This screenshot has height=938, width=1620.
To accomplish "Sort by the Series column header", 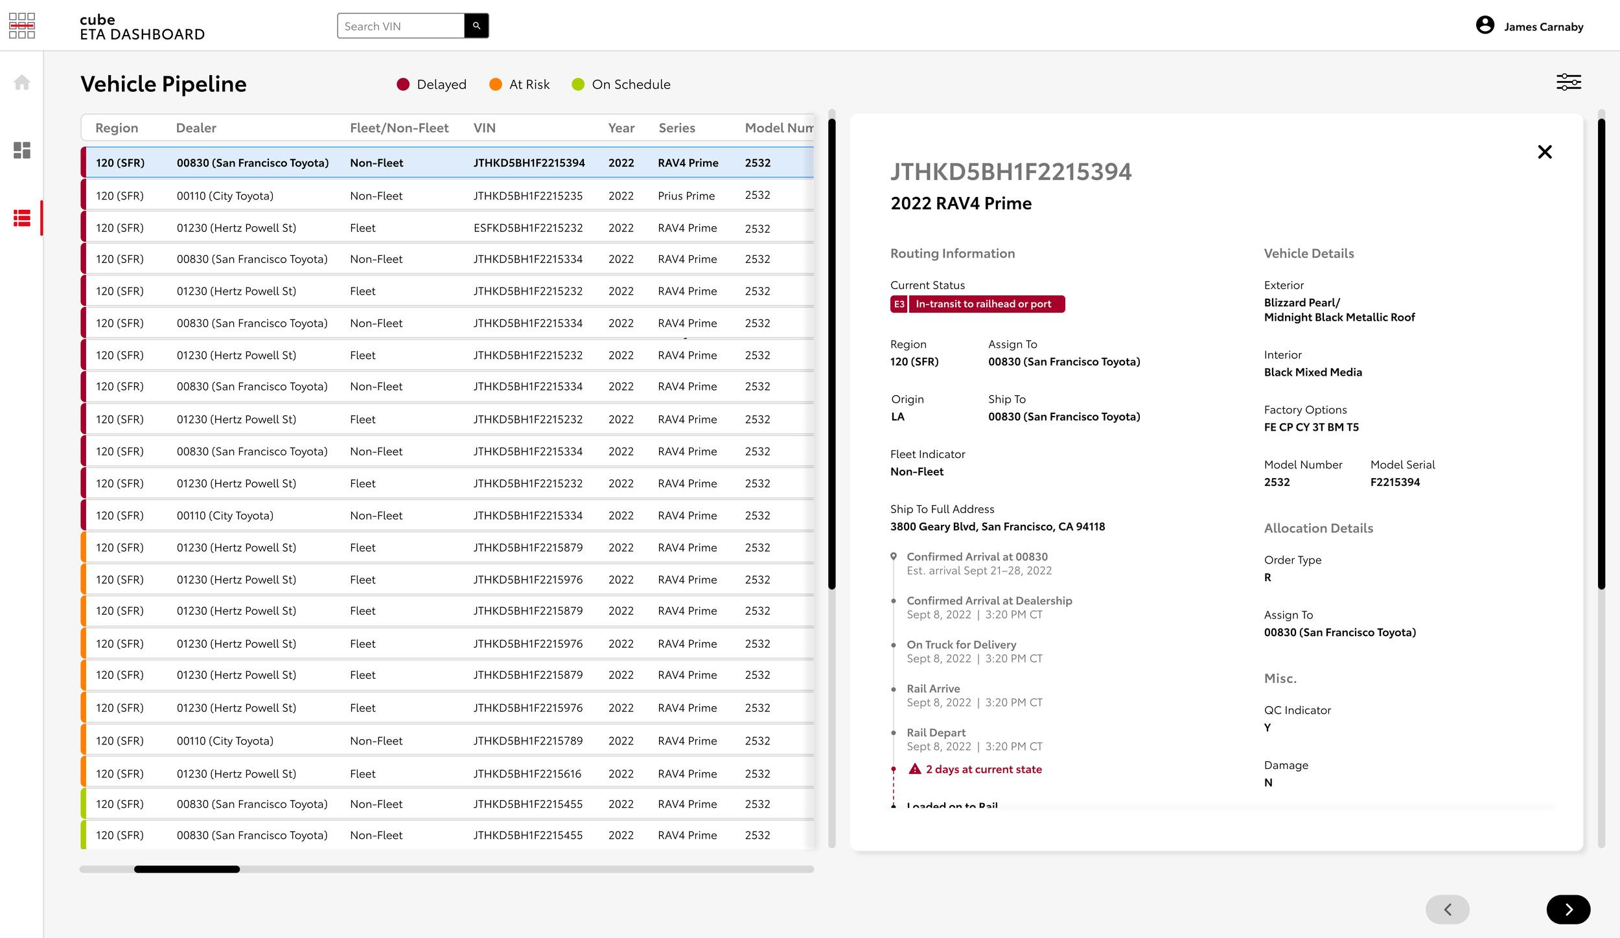I will pyautogui.click(x=677, y=128).
